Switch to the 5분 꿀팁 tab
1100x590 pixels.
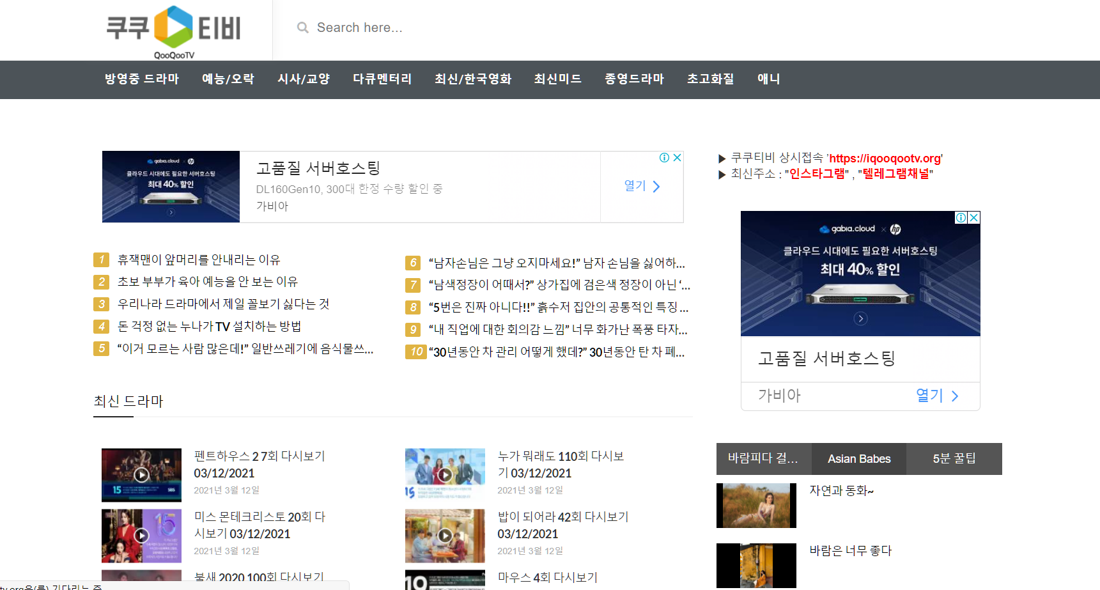954,459
